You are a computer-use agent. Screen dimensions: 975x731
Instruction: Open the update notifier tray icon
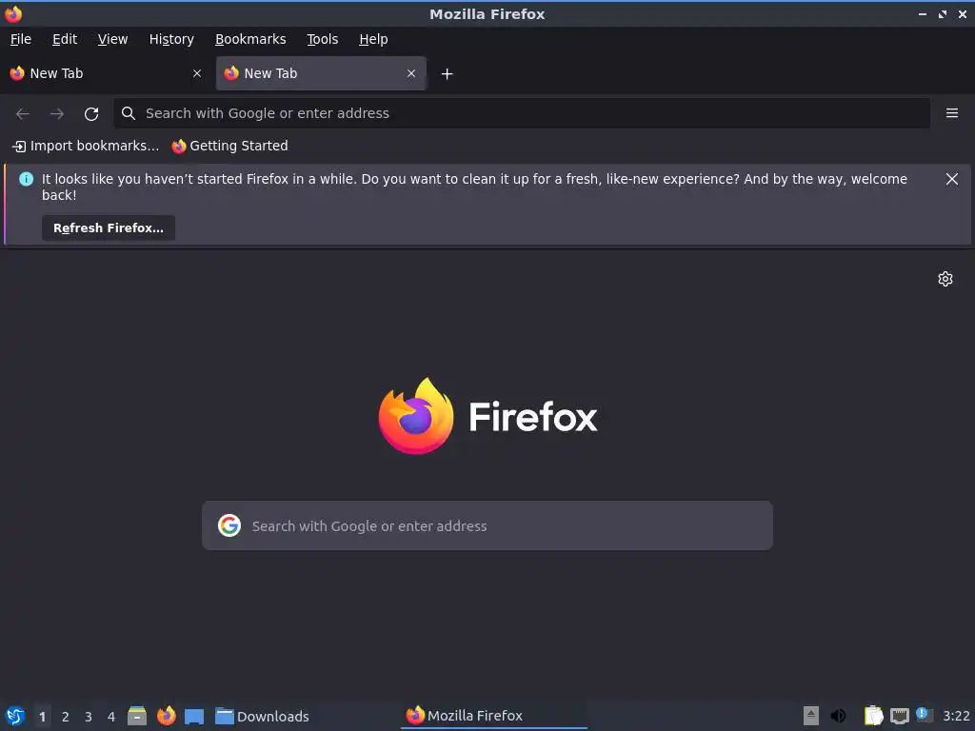click(924, 715)
